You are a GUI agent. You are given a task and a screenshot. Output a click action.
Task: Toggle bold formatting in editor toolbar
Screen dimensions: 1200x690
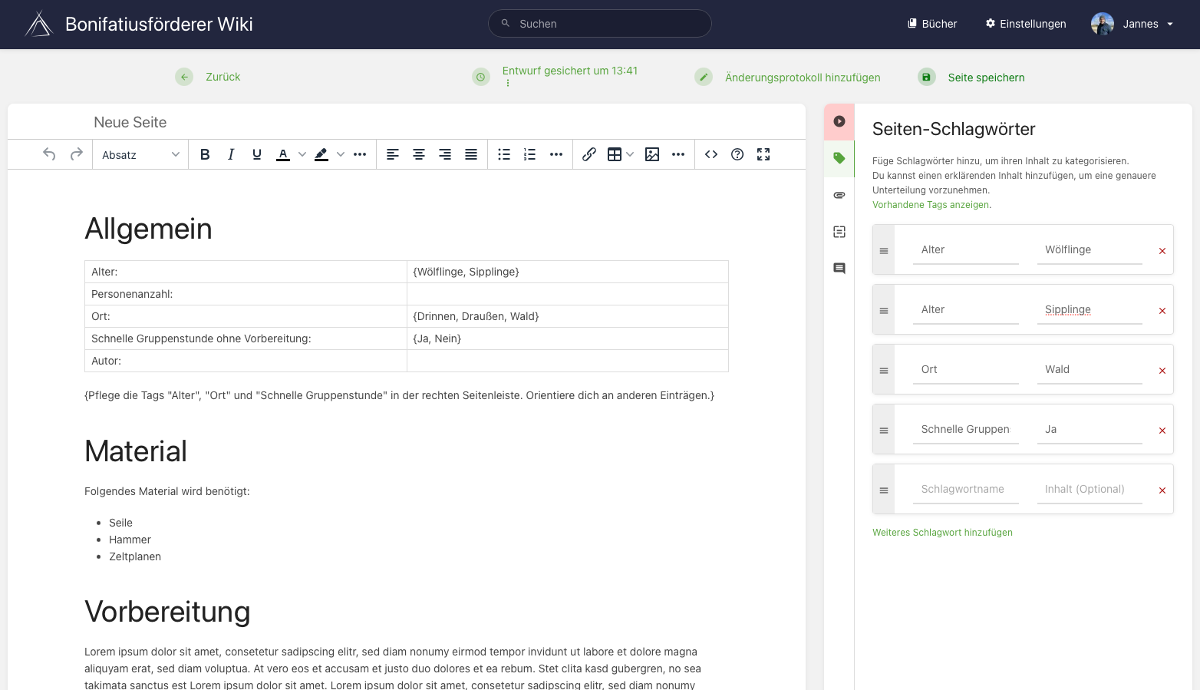205,154
